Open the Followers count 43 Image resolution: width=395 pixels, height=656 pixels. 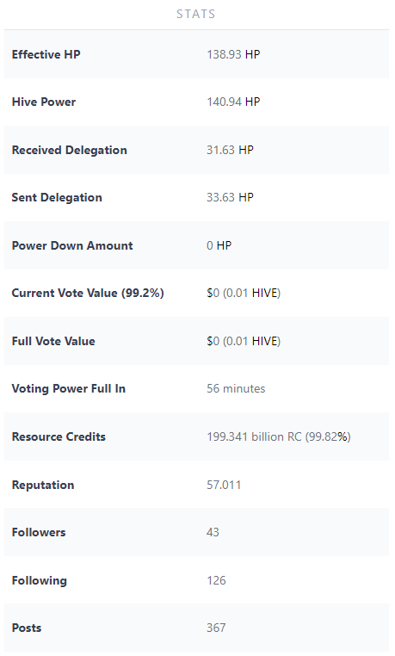tap(213, 532)
